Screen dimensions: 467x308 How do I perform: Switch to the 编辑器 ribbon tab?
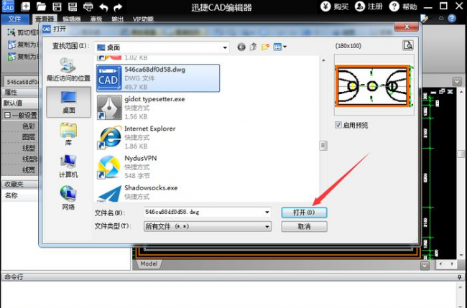72,19
